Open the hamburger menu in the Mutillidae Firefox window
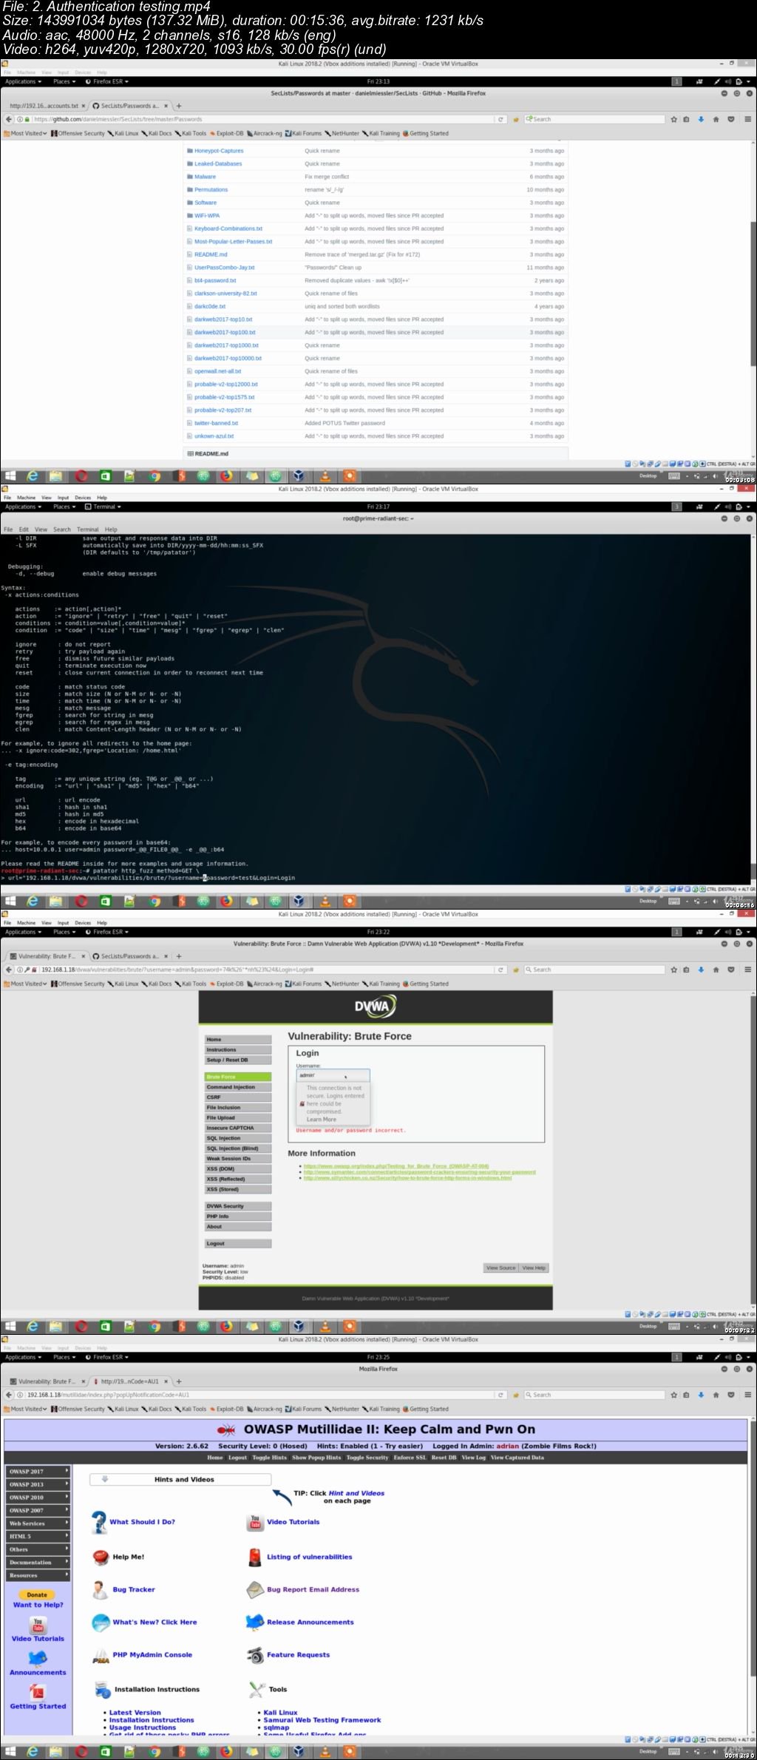 (x=747, y=1395)
